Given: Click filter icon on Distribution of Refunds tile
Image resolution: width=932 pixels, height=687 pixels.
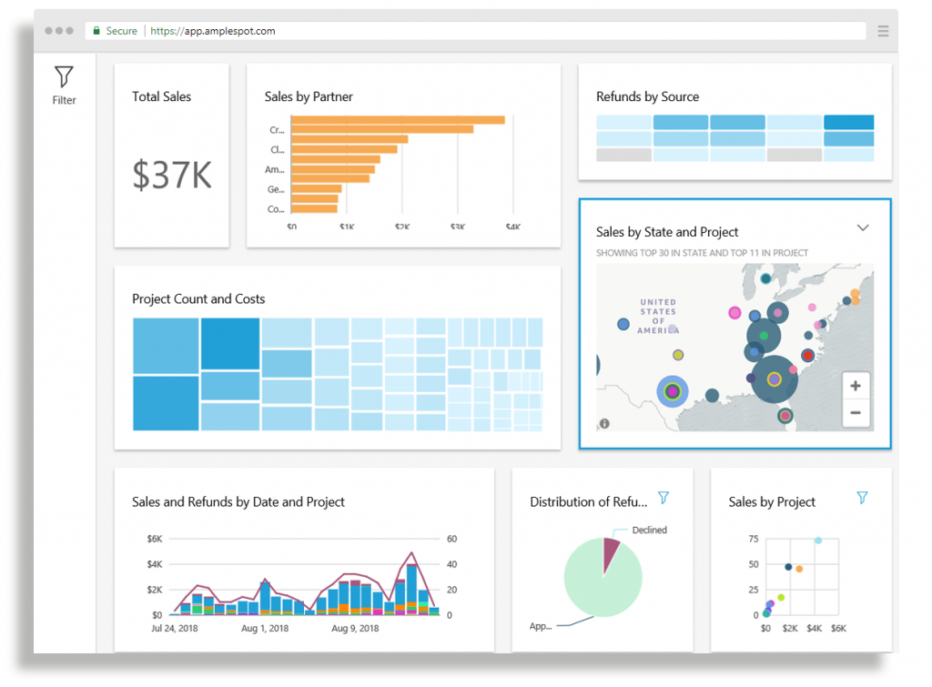Looking at the screenshot, I should point(664,498).
